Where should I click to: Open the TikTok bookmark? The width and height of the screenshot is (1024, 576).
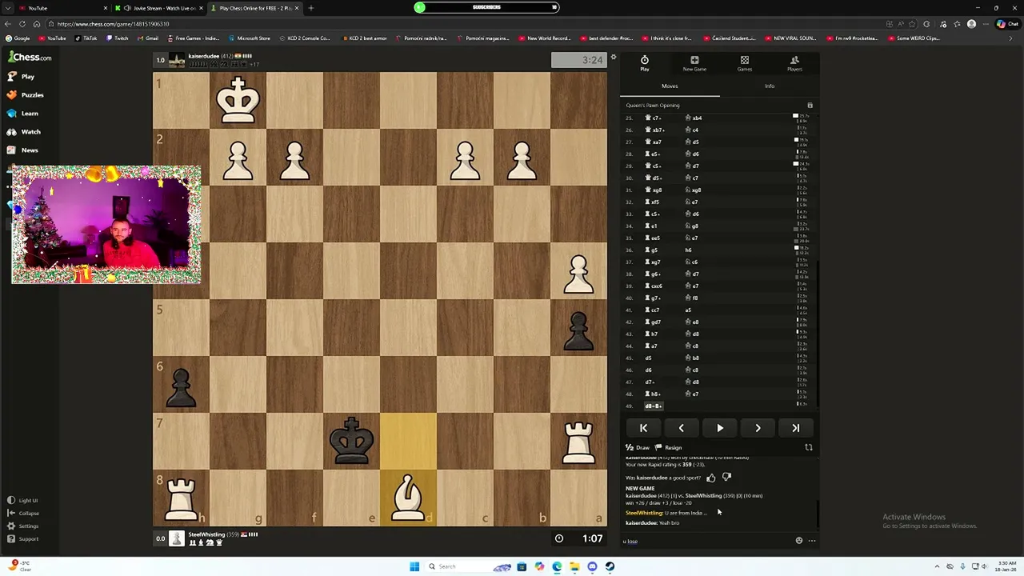[x=86, y=38]
